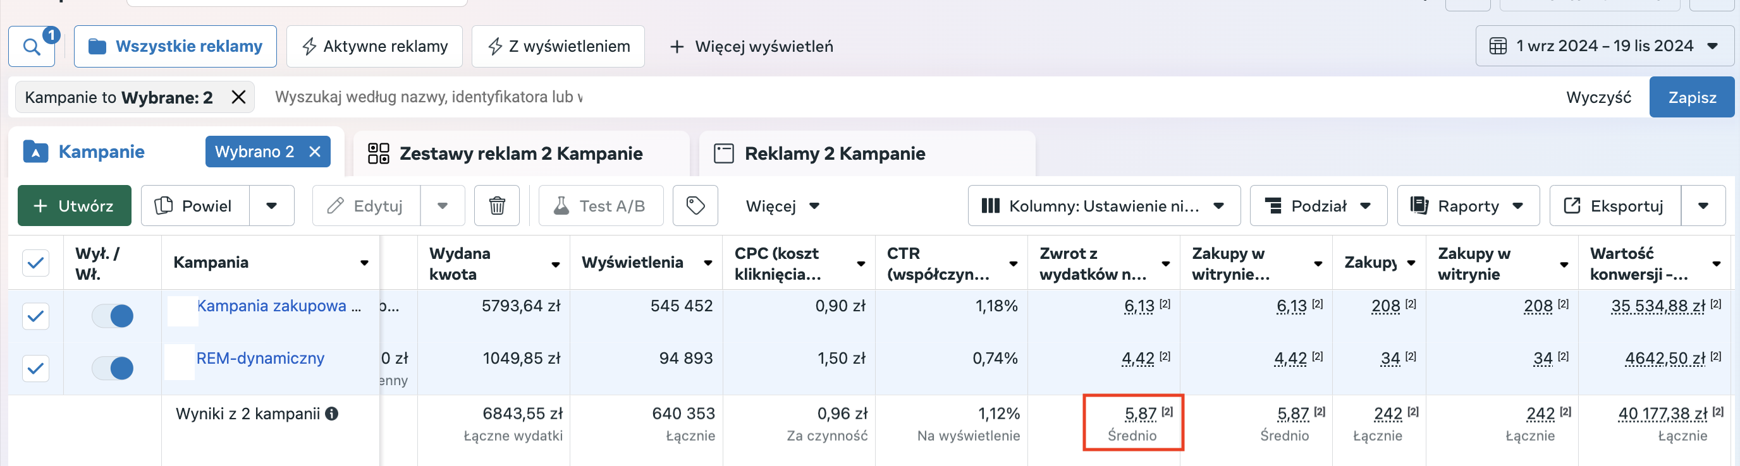The height and width of the screenshot is (466, 1740).
Task: Remove the Kampanie to Wybrane: 2 filter
Action: click(x=238, y=98)
